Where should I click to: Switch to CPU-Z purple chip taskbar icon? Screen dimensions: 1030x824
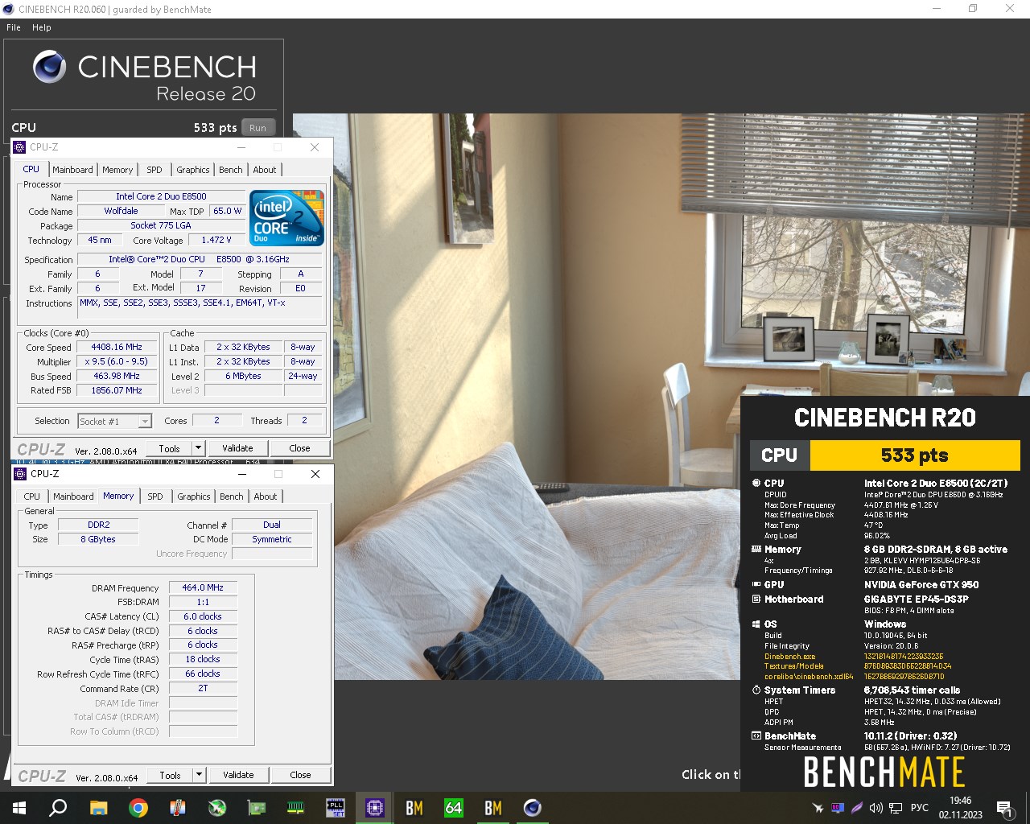pyautogui.click(x=374, y=808)
